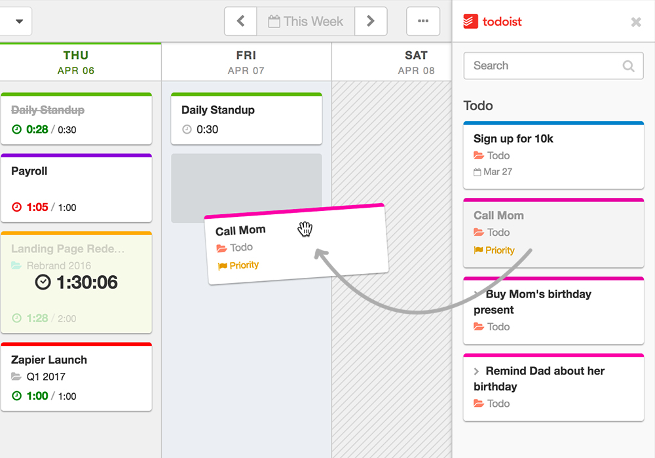Expand the Remind Dad about her birthday task
655x458 pixels.
coord(477,372)
